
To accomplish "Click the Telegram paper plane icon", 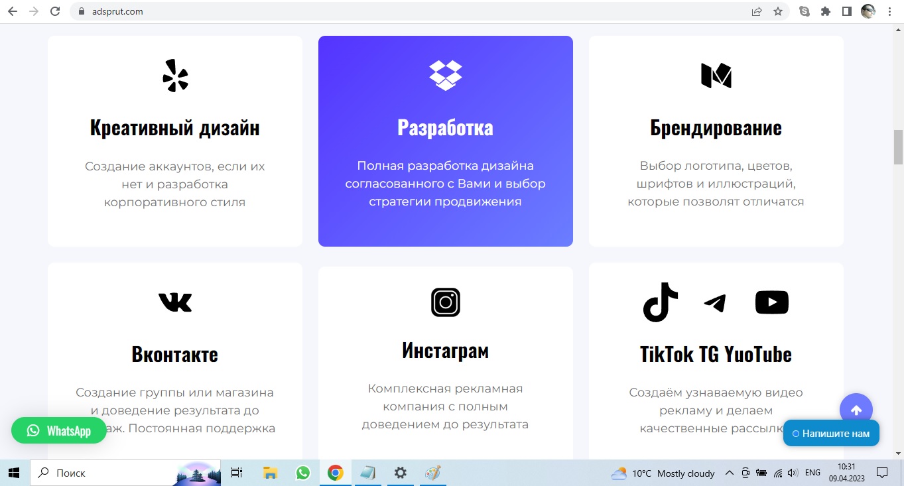I will click(715, 303).
